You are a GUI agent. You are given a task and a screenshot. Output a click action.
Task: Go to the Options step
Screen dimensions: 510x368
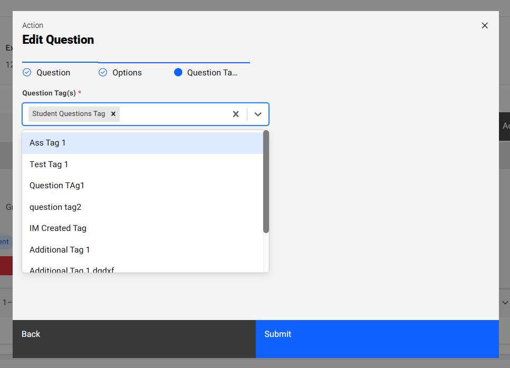click(127, 73)
